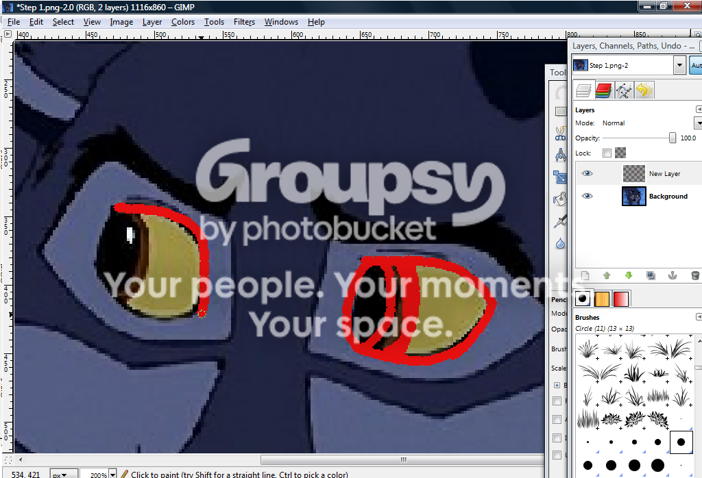Lower the layer with the green down arrow
The image size is (702, 478).
coord(629,275)
